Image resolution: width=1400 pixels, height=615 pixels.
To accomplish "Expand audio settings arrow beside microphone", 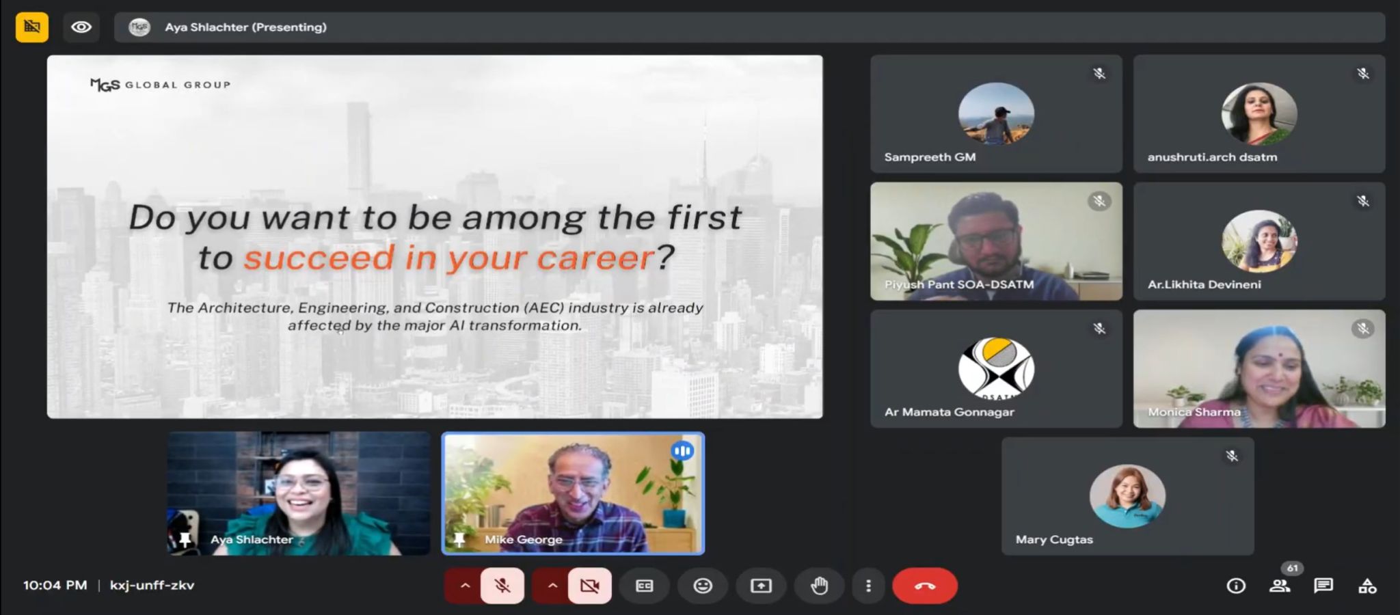I will (465, 586).
